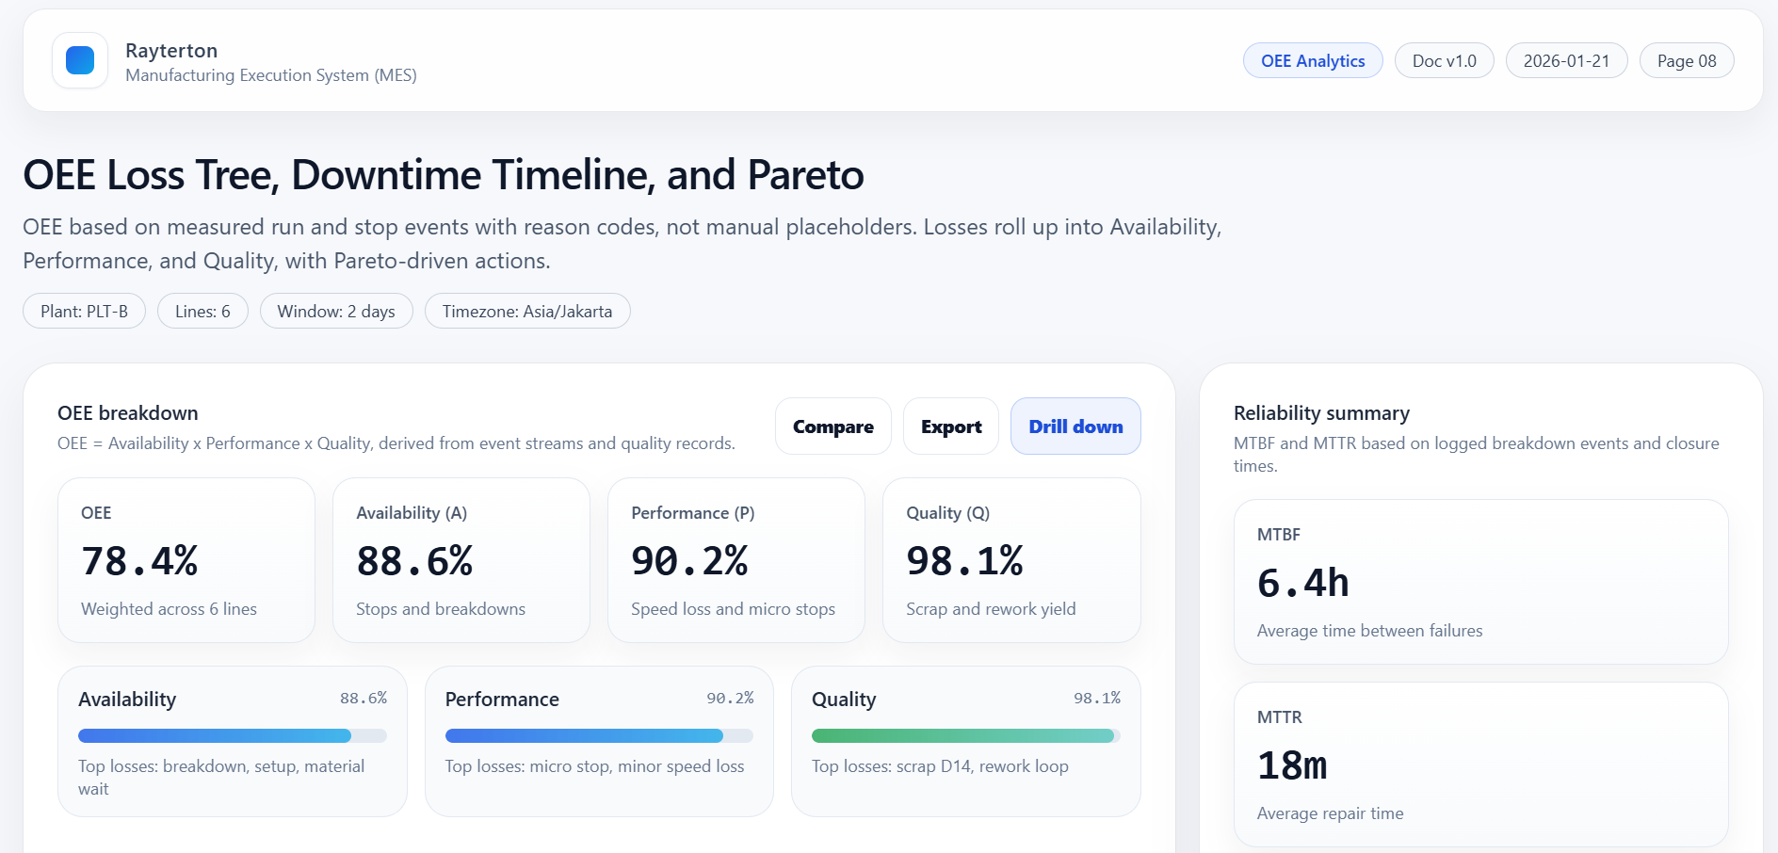The image size is (1778, 853).
Task: Click the Performance progress bar
Action: click(x=598, y=736)
